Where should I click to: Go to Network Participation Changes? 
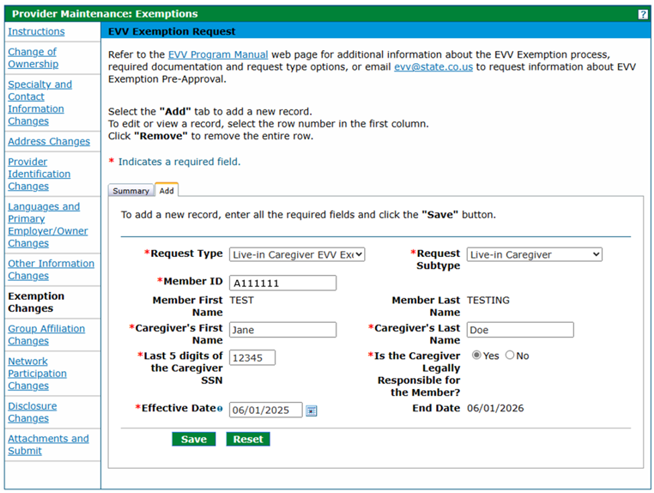tap(37, 374)
